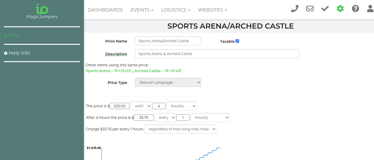Image resolution: width=374 pixels, height=160 pixels.
Task: Open the Events menu
Action: pyautogui.click(x=142, y=10)
